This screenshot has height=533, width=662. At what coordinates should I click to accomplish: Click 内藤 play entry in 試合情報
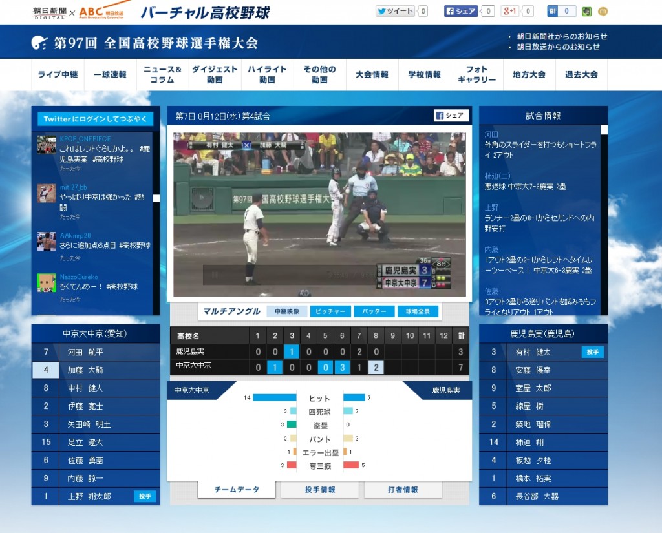coord(539,260)
